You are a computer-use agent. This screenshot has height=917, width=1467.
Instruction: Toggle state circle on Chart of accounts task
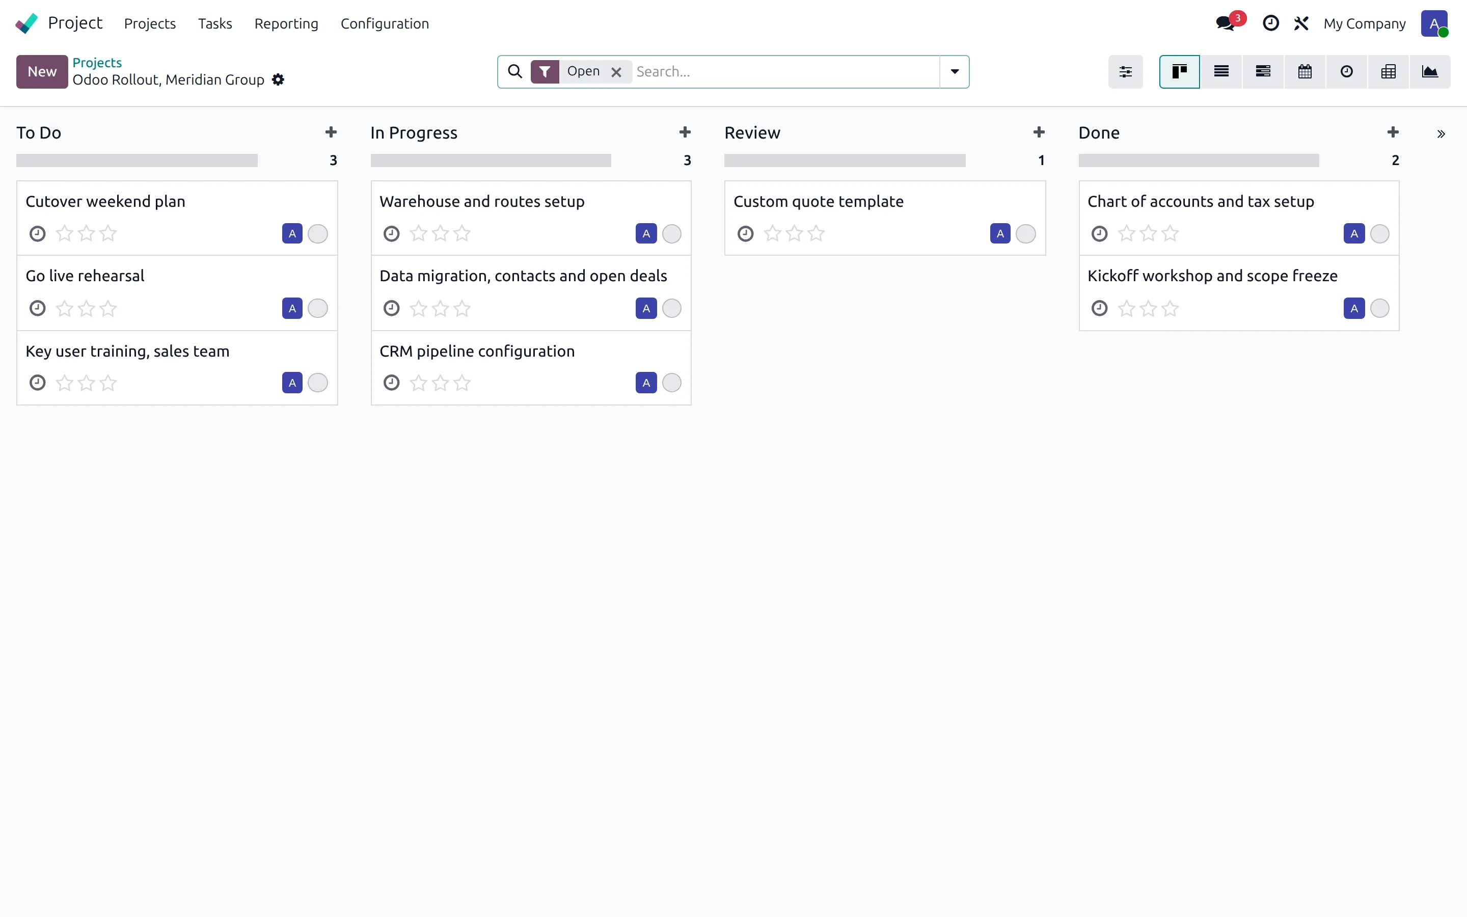[1380, 233]
